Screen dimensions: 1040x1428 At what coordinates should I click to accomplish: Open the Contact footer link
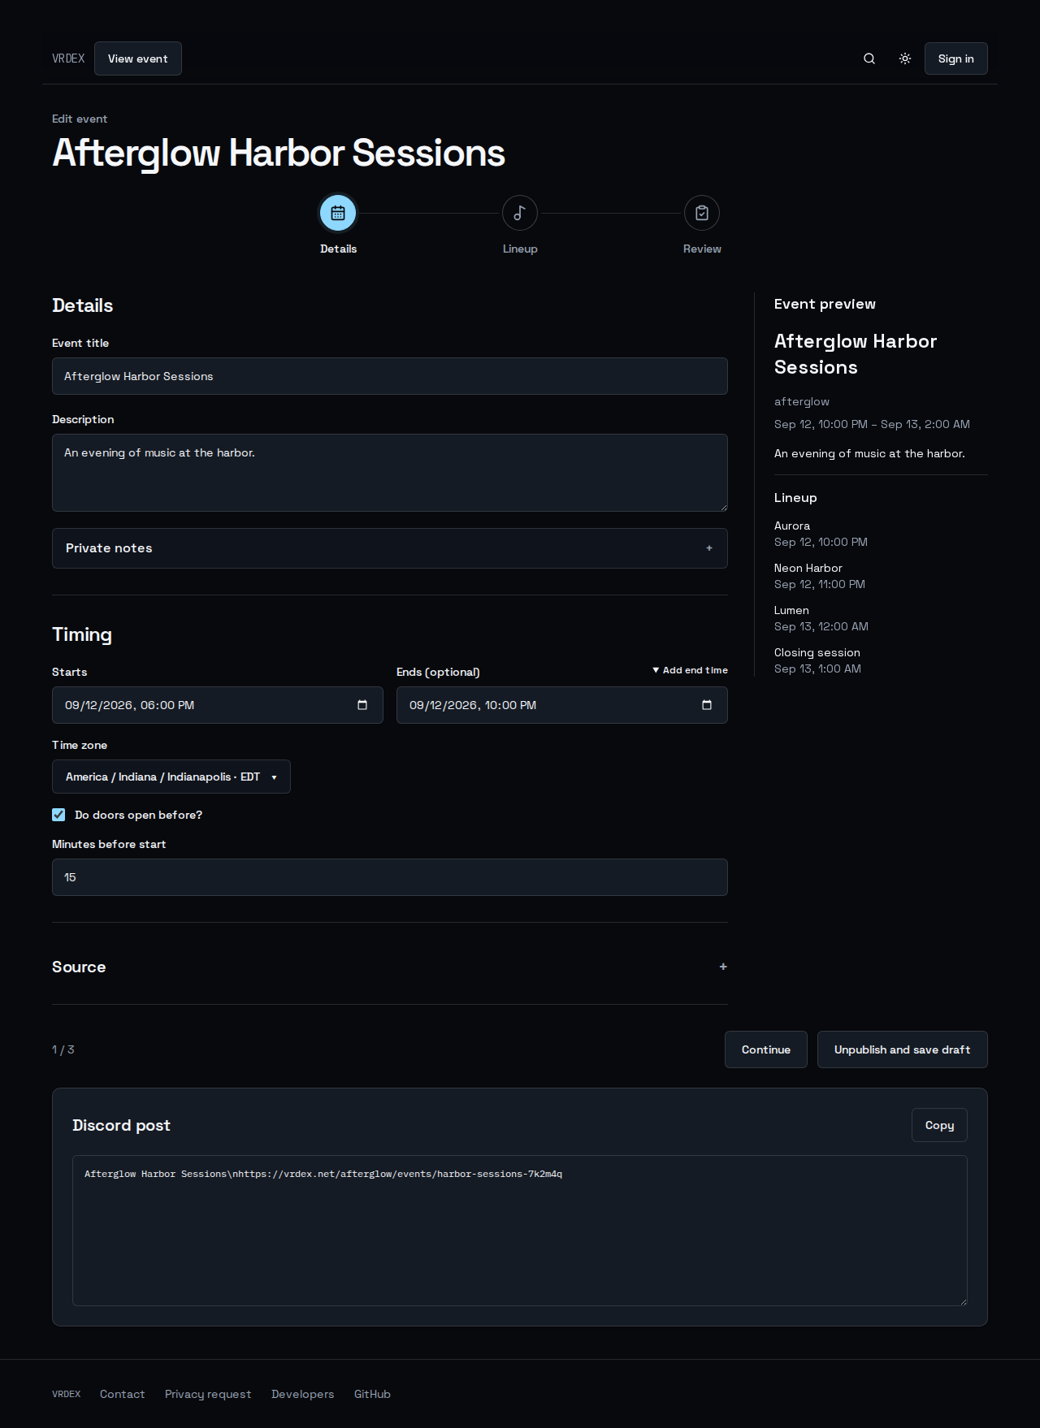(123, 1394)
